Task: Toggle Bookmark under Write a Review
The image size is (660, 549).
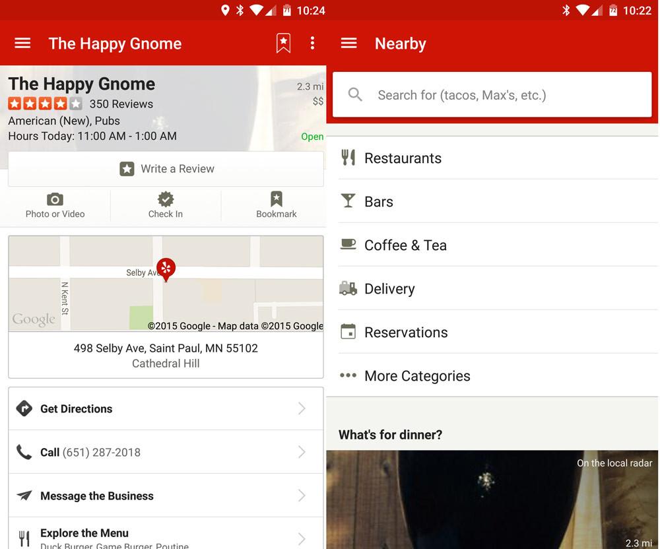Action: click(x=276, y=205)
